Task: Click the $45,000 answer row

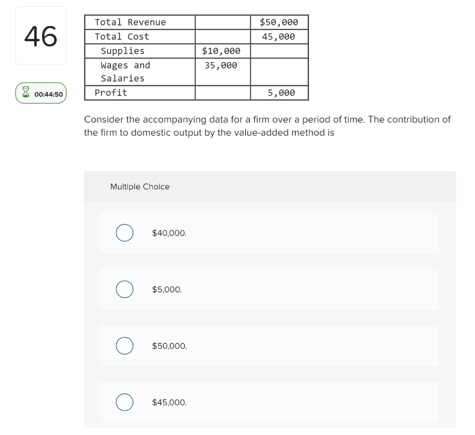Action: [x=269, y=402]
